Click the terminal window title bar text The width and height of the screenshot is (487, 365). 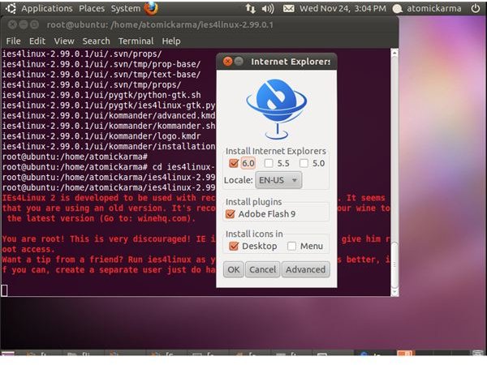[160, 25]
